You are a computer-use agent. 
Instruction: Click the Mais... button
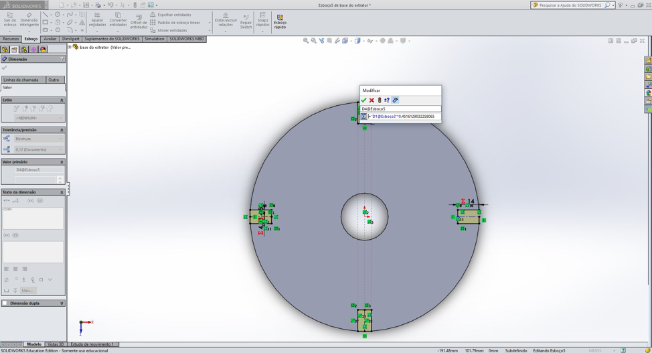point(28,291)
